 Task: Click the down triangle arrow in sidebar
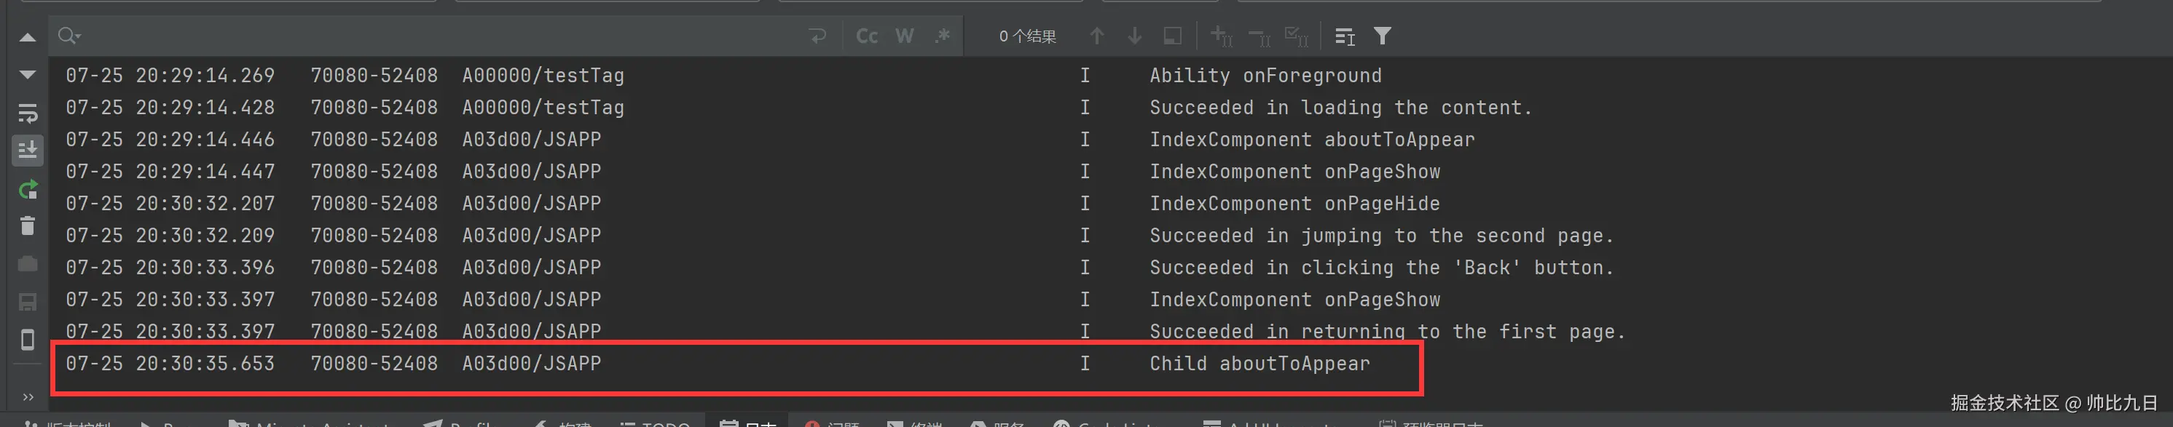click(x=27, y=74)
